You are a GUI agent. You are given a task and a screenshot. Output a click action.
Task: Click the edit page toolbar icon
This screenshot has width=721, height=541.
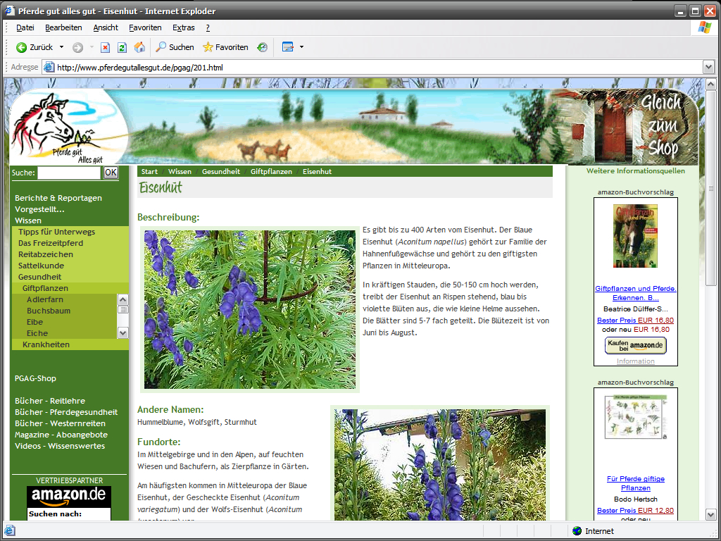288,47
